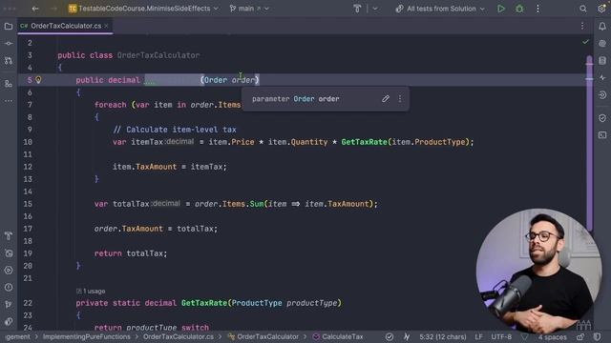Screen dimensions: 611x343
Task: Toggle the read-only lock icon in status bar
Action: click(580, 336)
